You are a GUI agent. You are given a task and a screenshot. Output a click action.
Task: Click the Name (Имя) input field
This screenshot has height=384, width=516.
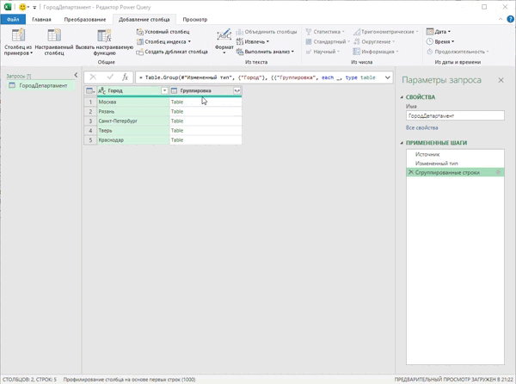[455, 115]
